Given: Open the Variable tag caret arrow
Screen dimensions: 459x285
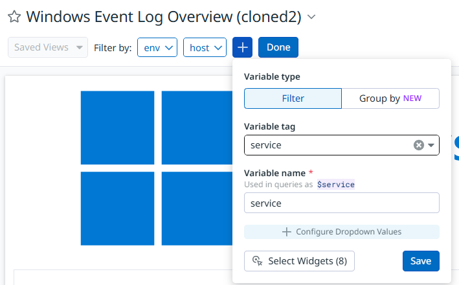Looking at the screenshot, I should click(x=431, y=145).
